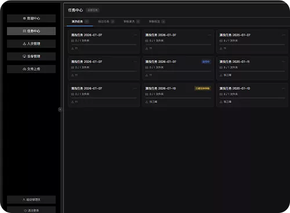The width and height of the screenshot is (290, 213).
Task: Open 文件上传 in the sidebar
Action: pyautogui.click(x=31, y=69)
